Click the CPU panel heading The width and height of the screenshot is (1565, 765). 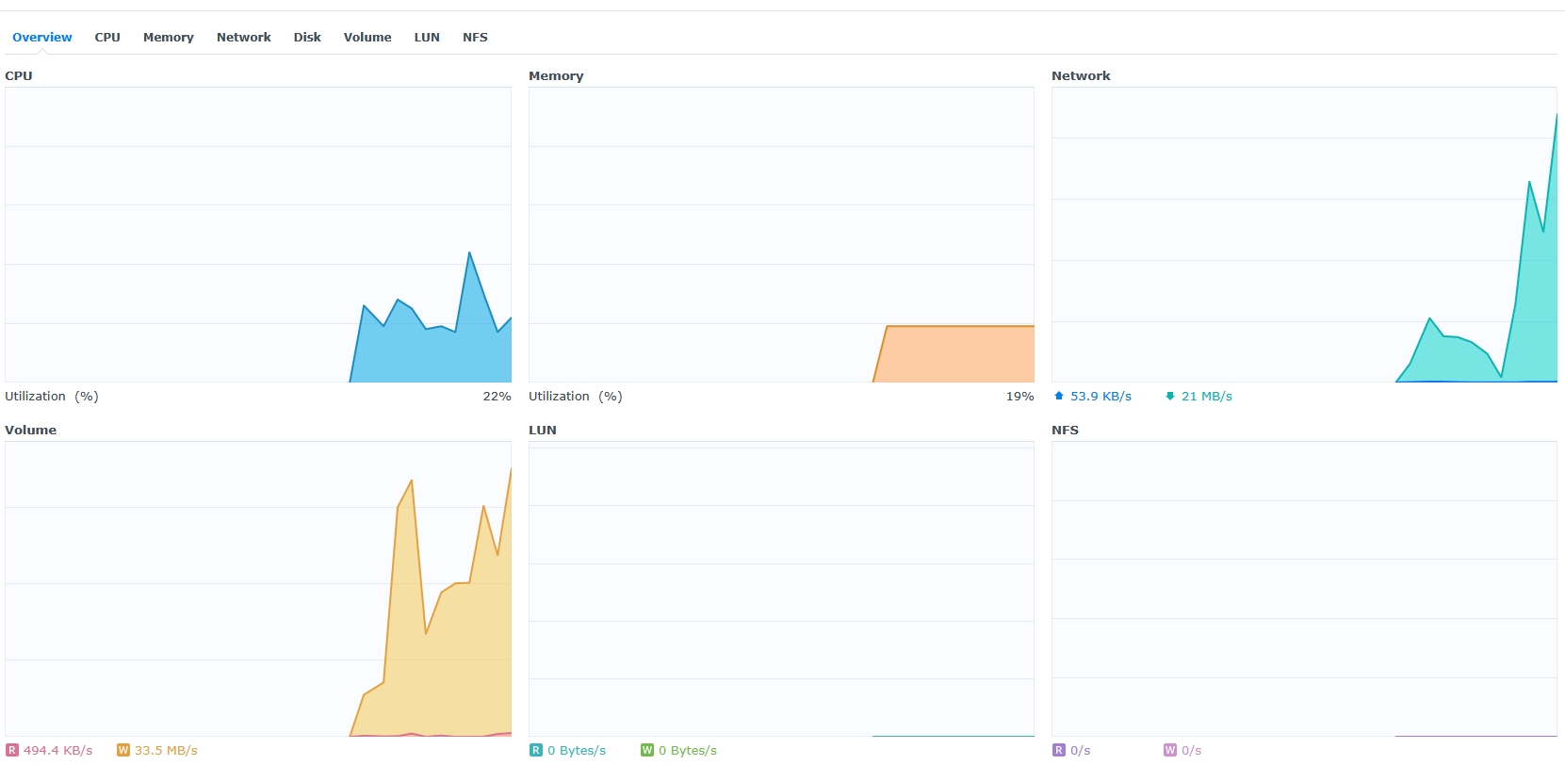(19, 76)
